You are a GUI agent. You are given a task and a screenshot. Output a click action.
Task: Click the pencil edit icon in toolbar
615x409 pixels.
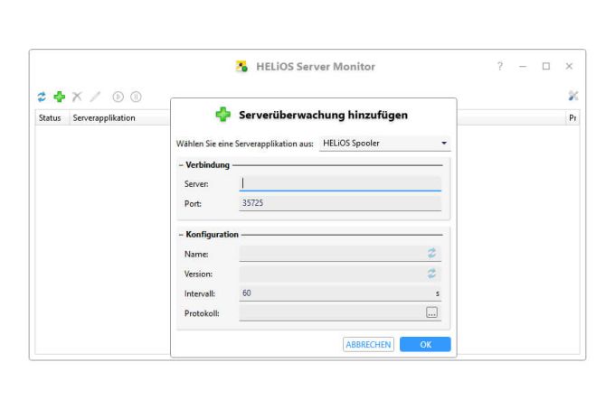click(x=95, y=97)
